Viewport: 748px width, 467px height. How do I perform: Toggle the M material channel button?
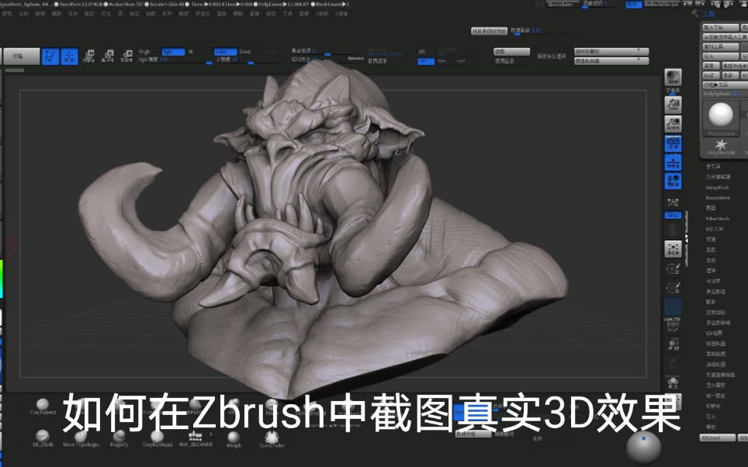point(191,51)
